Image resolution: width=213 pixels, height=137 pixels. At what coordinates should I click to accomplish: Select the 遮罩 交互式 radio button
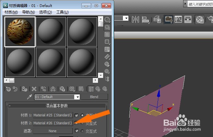[x=82, y=131]
